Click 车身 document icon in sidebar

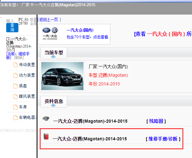click(16, 107)
